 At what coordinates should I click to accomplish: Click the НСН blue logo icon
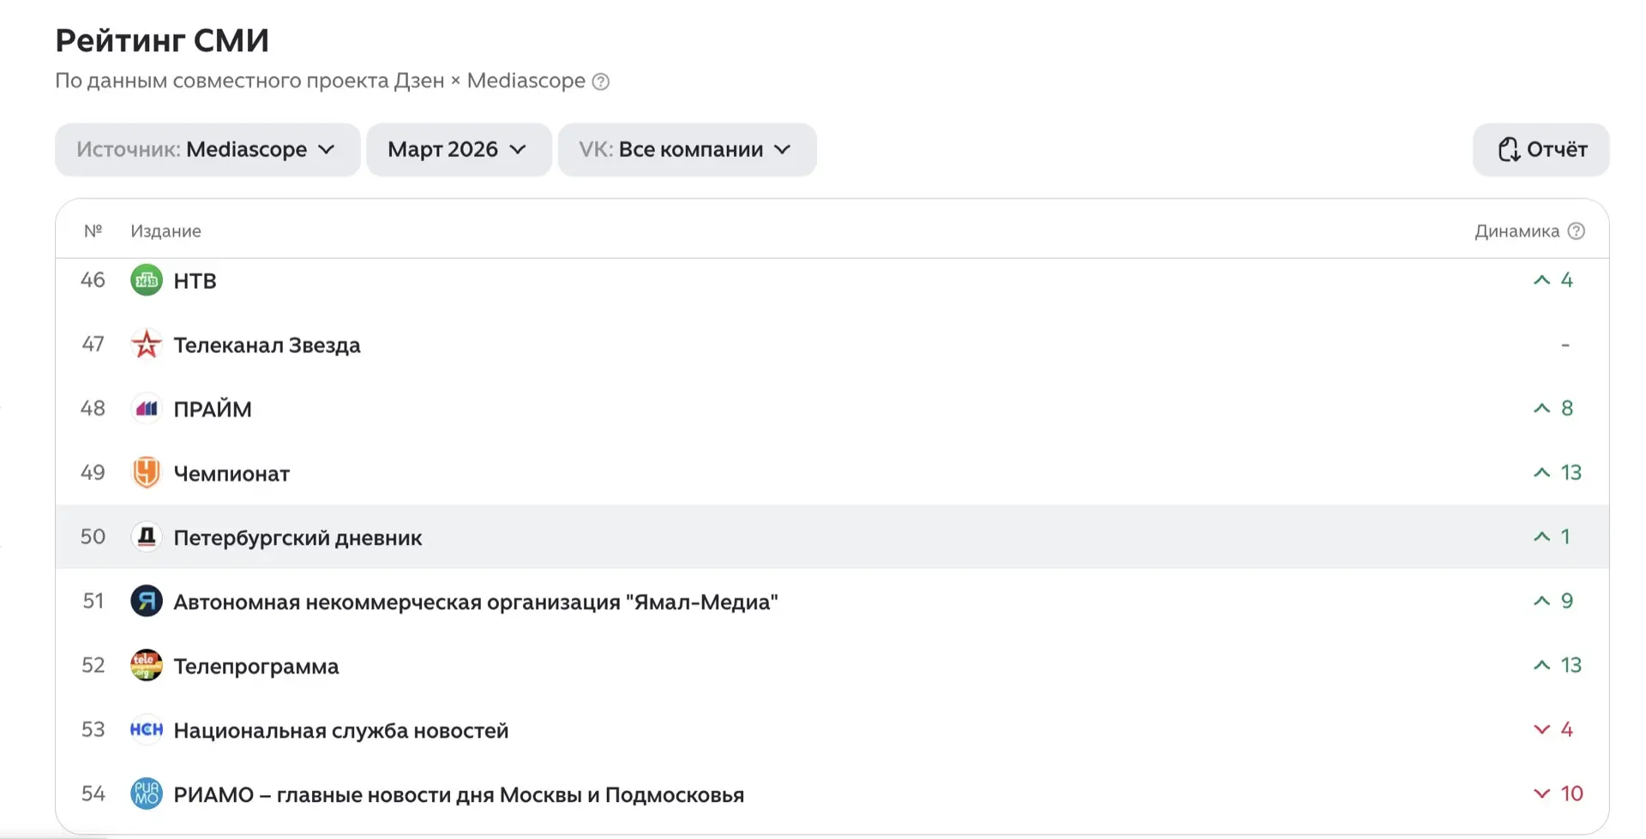(x=147, y=730)
